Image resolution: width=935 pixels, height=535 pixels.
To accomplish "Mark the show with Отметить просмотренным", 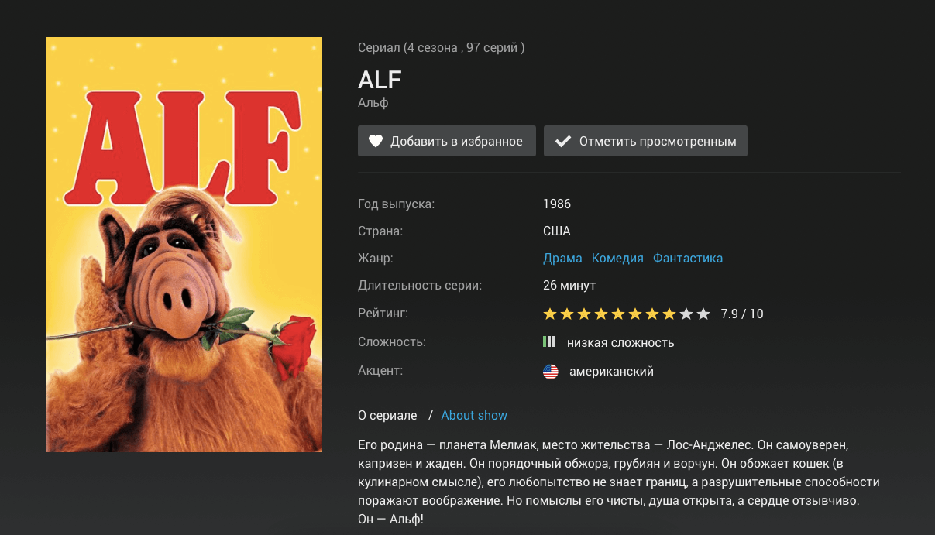I will [645, 141].
